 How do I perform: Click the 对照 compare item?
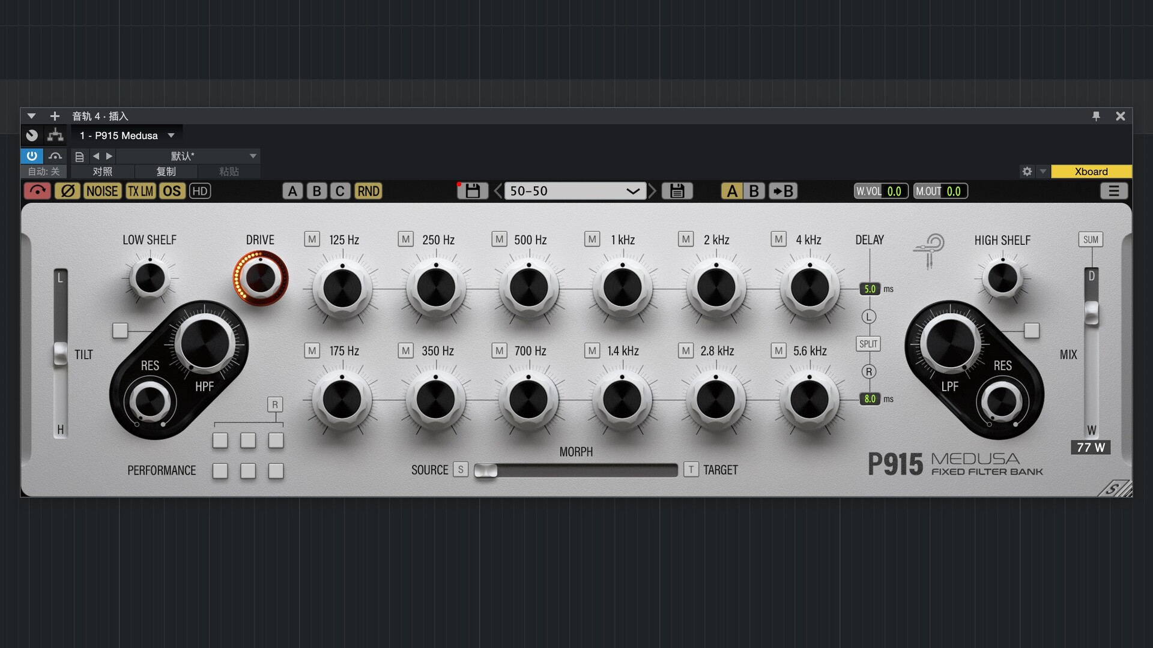(102, 172)
